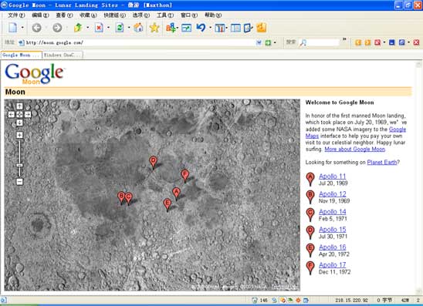The width and height of the screenshot is (423, 306).
Task: Pan the moon map upward with arrow button
Action: (19, 106)
